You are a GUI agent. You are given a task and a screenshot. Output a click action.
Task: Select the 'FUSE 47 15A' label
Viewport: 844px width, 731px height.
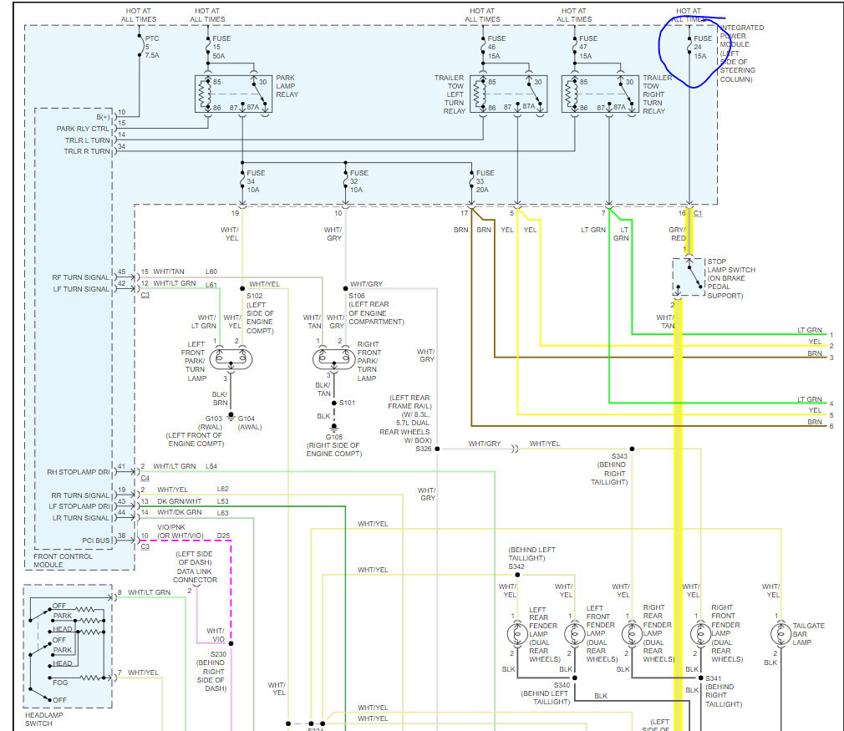click(x=587, y=47)
